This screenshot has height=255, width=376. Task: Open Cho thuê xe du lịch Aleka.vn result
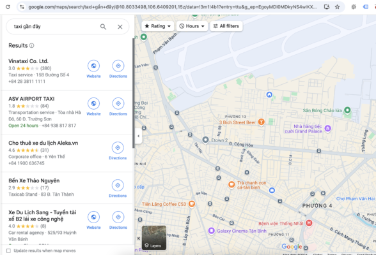pos(43,143)
